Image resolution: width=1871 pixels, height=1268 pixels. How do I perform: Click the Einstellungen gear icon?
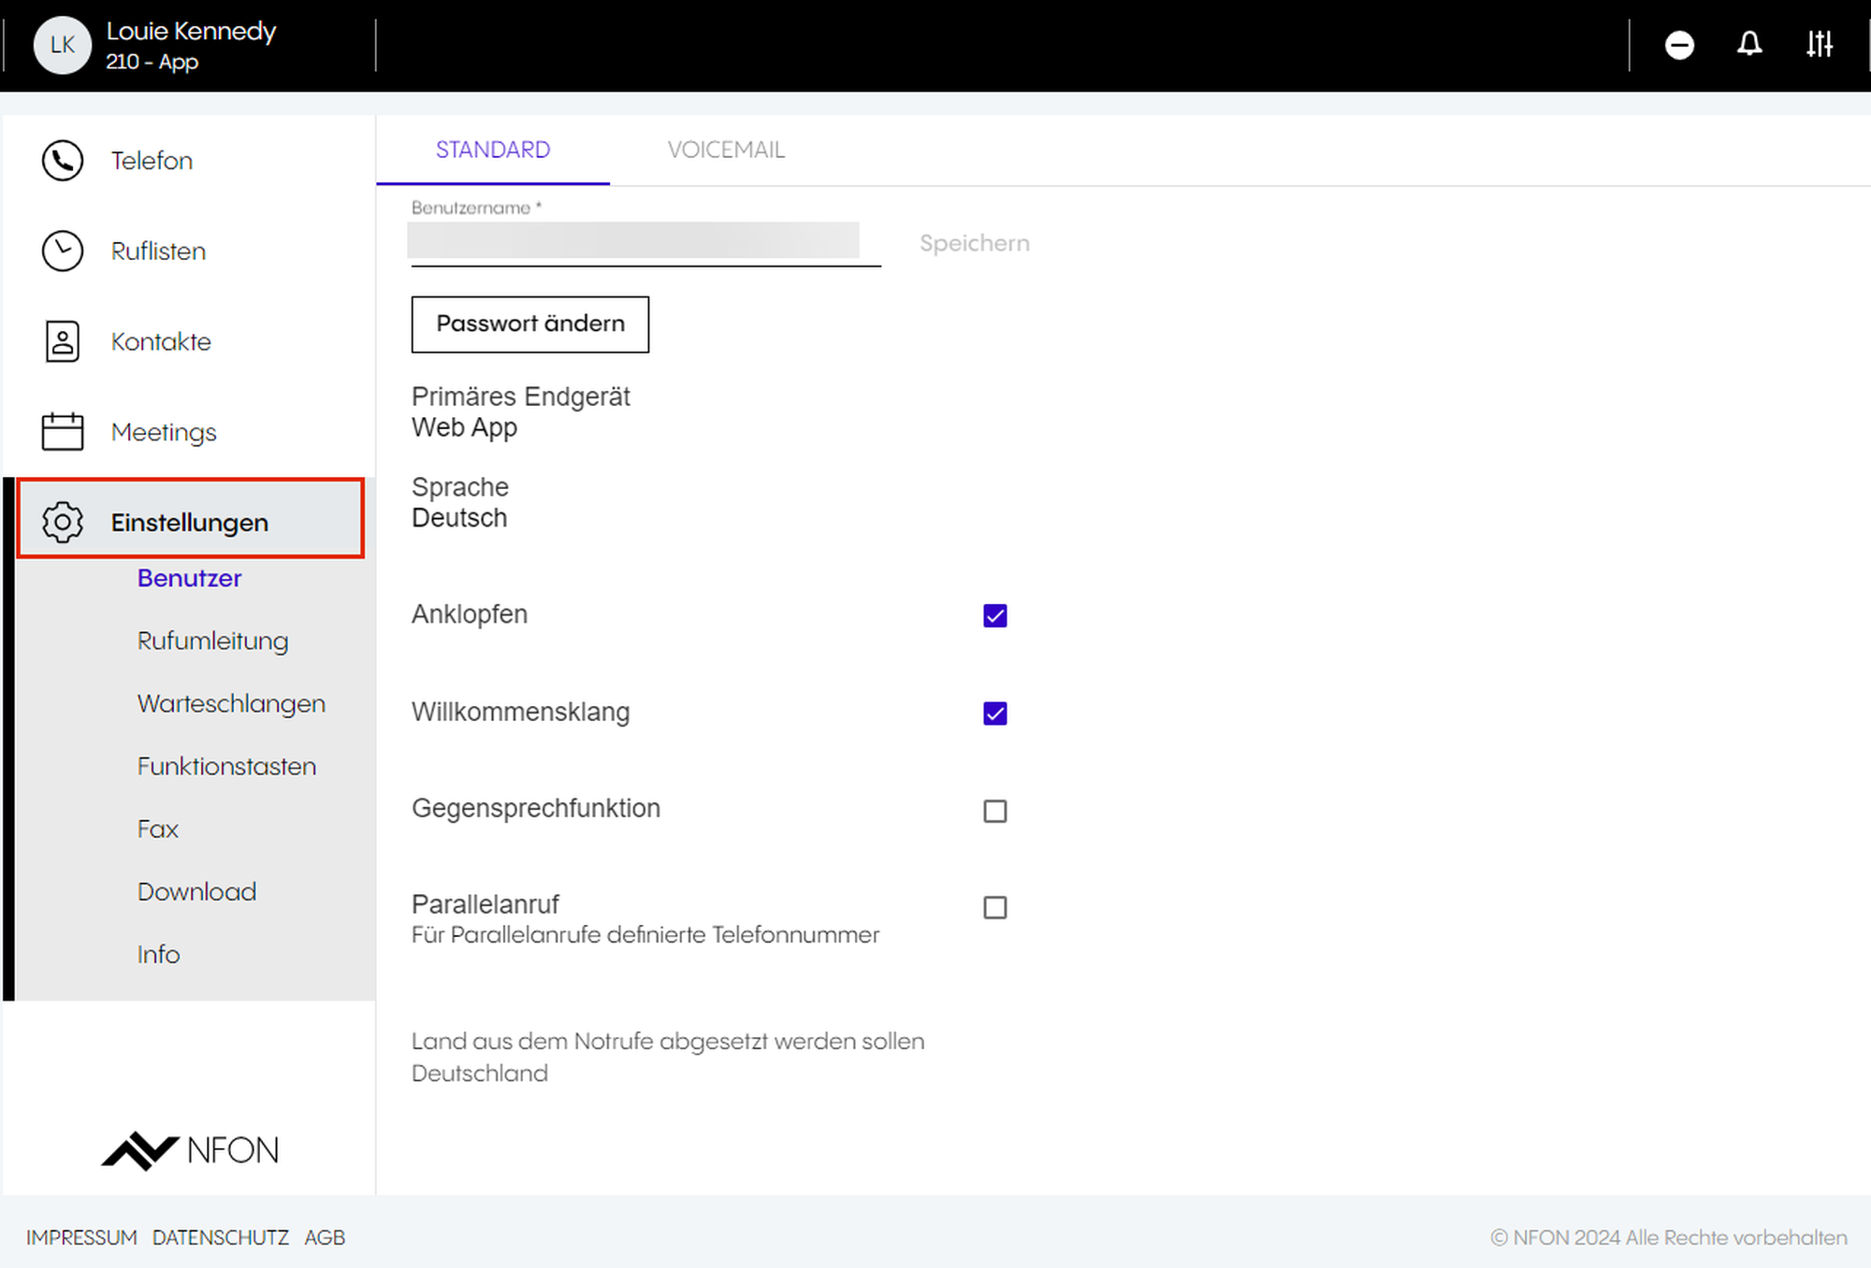click(63, 522)
